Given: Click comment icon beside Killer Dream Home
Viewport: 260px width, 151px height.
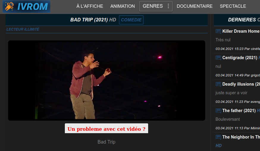Looking at the screenshot, I should point(218,31).
